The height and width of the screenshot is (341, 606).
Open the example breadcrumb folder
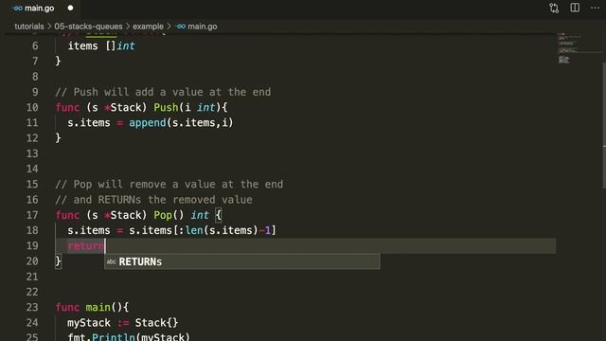click(x=148, y=27)
